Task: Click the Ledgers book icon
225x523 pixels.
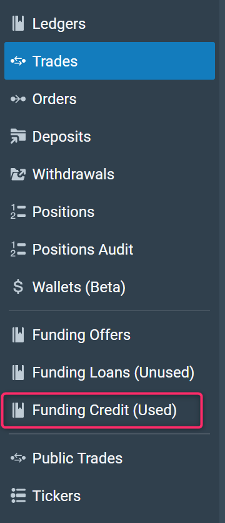Action: [x=18, y=24]
